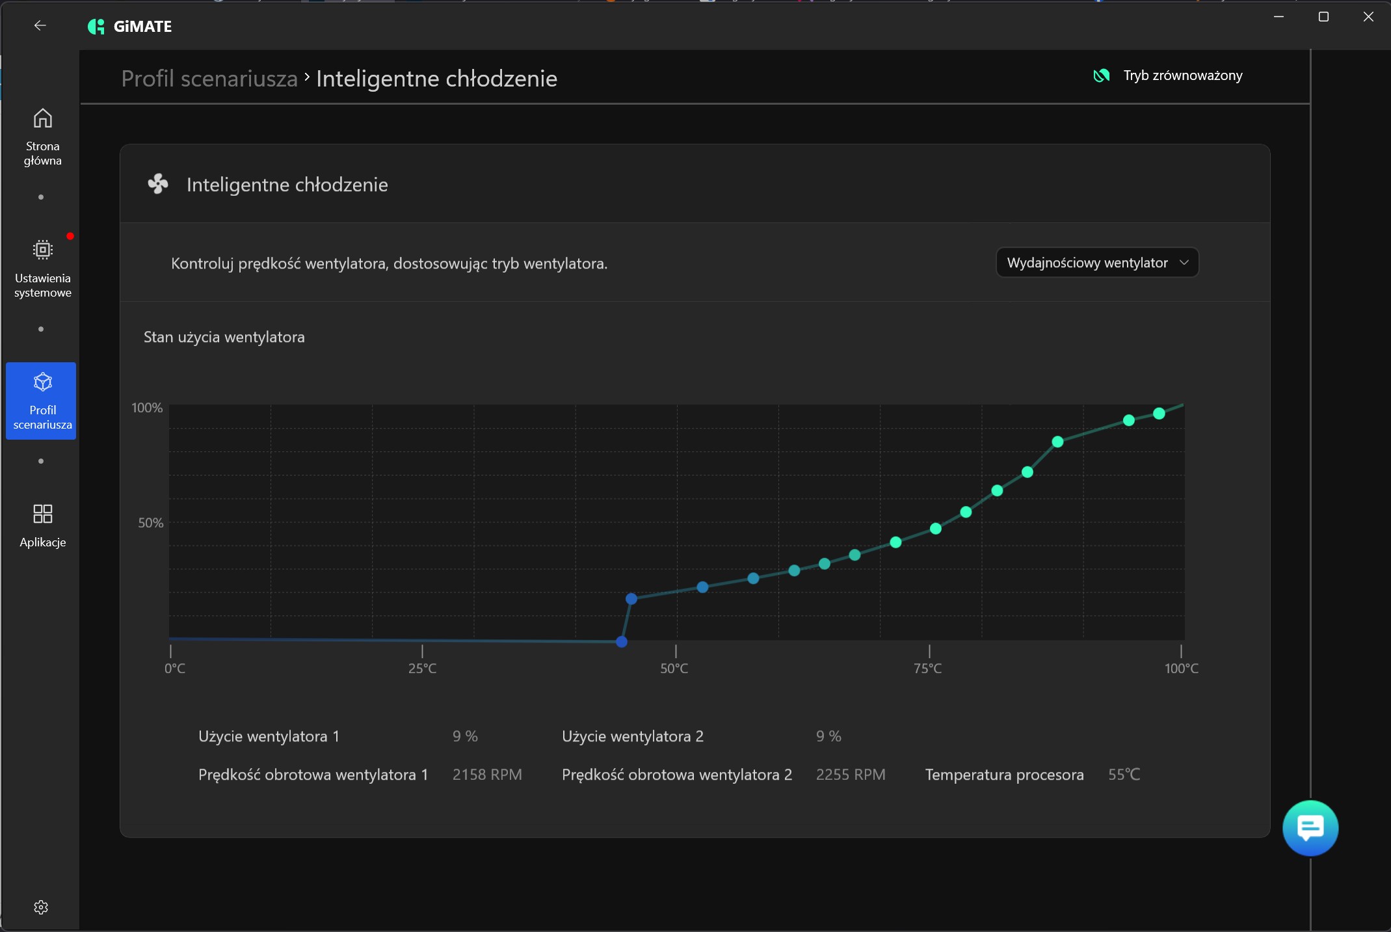
Task: Open the blue chat support bubble
Action: pyautogui.click(x=1310, y=828)
